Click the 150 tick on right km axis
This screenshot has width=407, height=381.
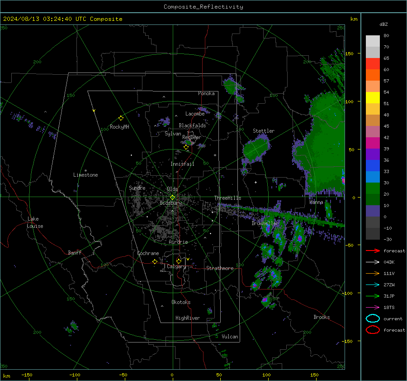coord(349,53)
